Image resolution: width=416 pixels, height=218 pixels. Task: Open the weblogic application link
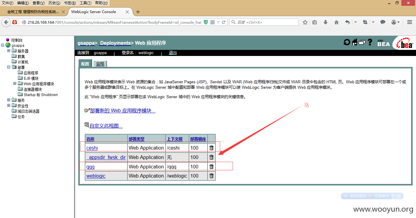click(x=96, y=176)
